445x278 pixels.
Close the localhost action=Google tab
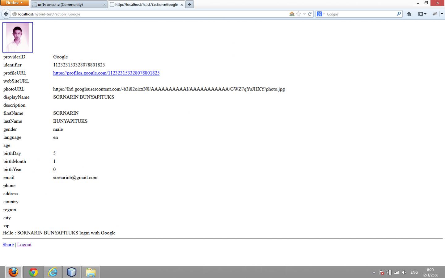182,5
